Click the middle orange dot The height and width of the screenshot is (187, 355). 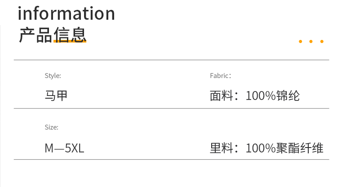pyautogui.click(x=311, y=41)
